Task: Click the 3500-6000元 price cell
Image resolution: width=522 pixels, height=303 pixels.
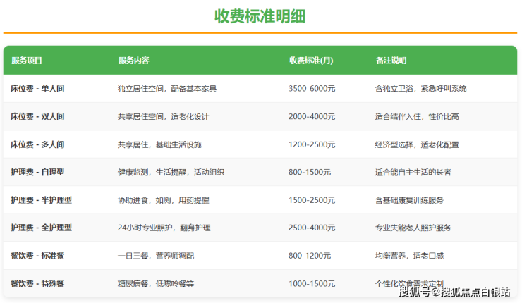Action: tap(312, 89)
